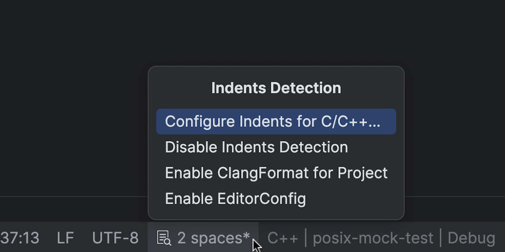505x252 pixels.
Task: Open the LF line separator selector
Action: coord(66,238)
